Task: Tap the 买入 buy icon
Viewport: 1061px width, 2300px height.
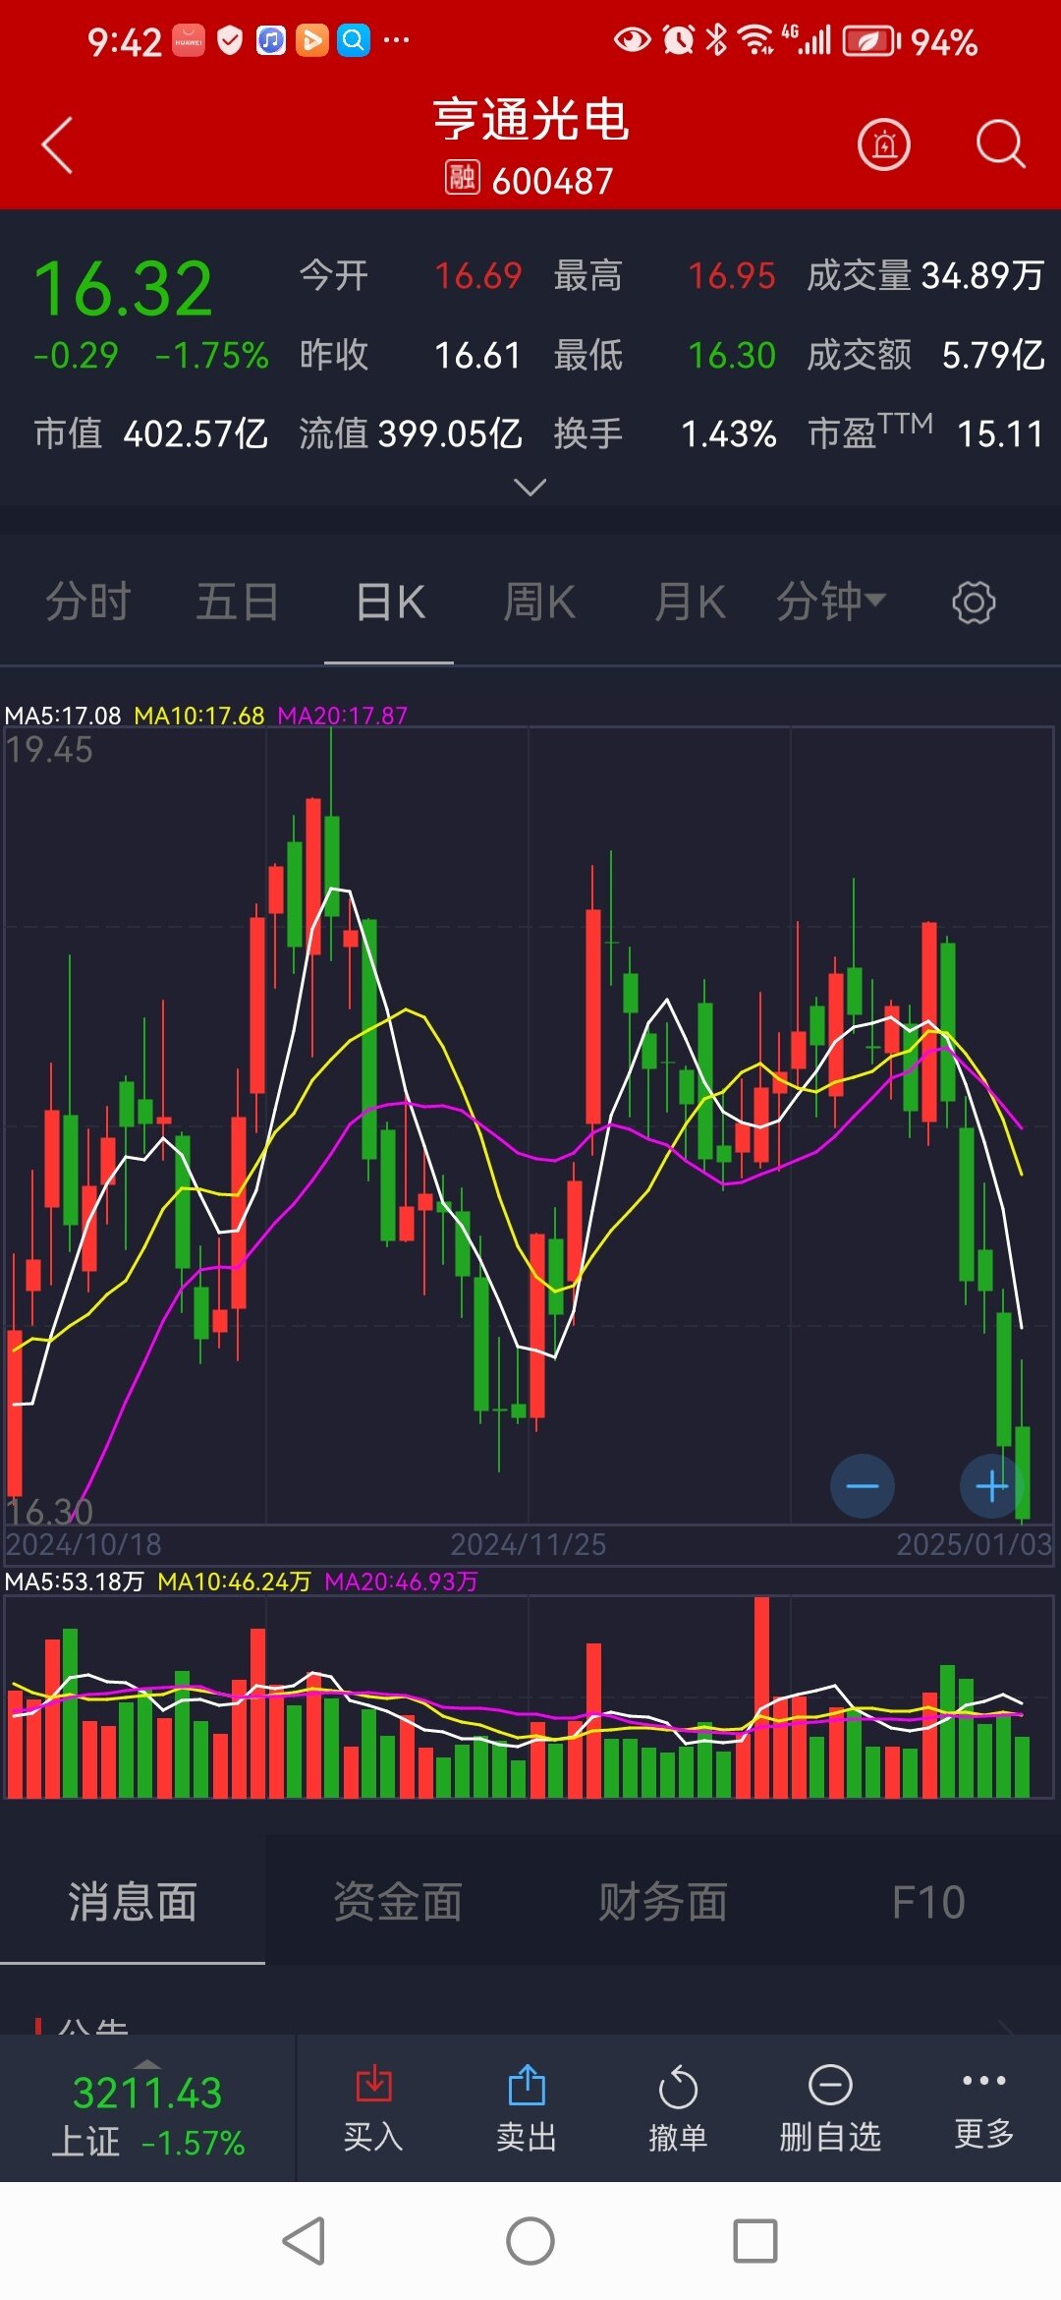Action: (x=373, y=2083)
